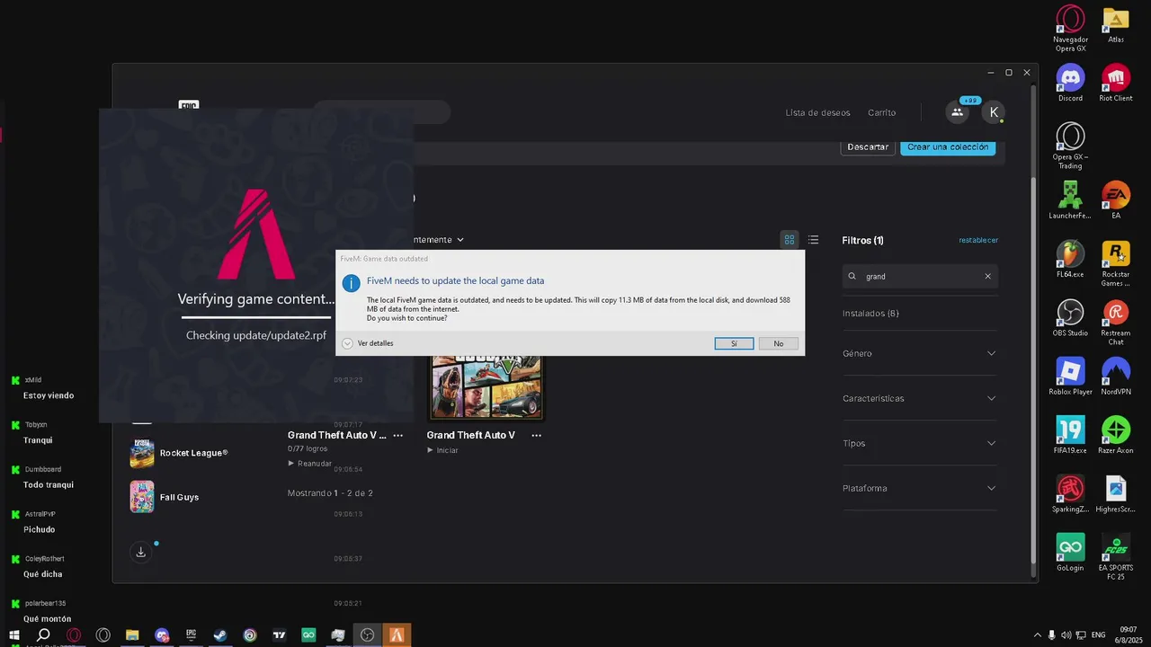1151x647 pixels.
Task: Open taskbar search magnifier
Action: click(x=43, y=635)
